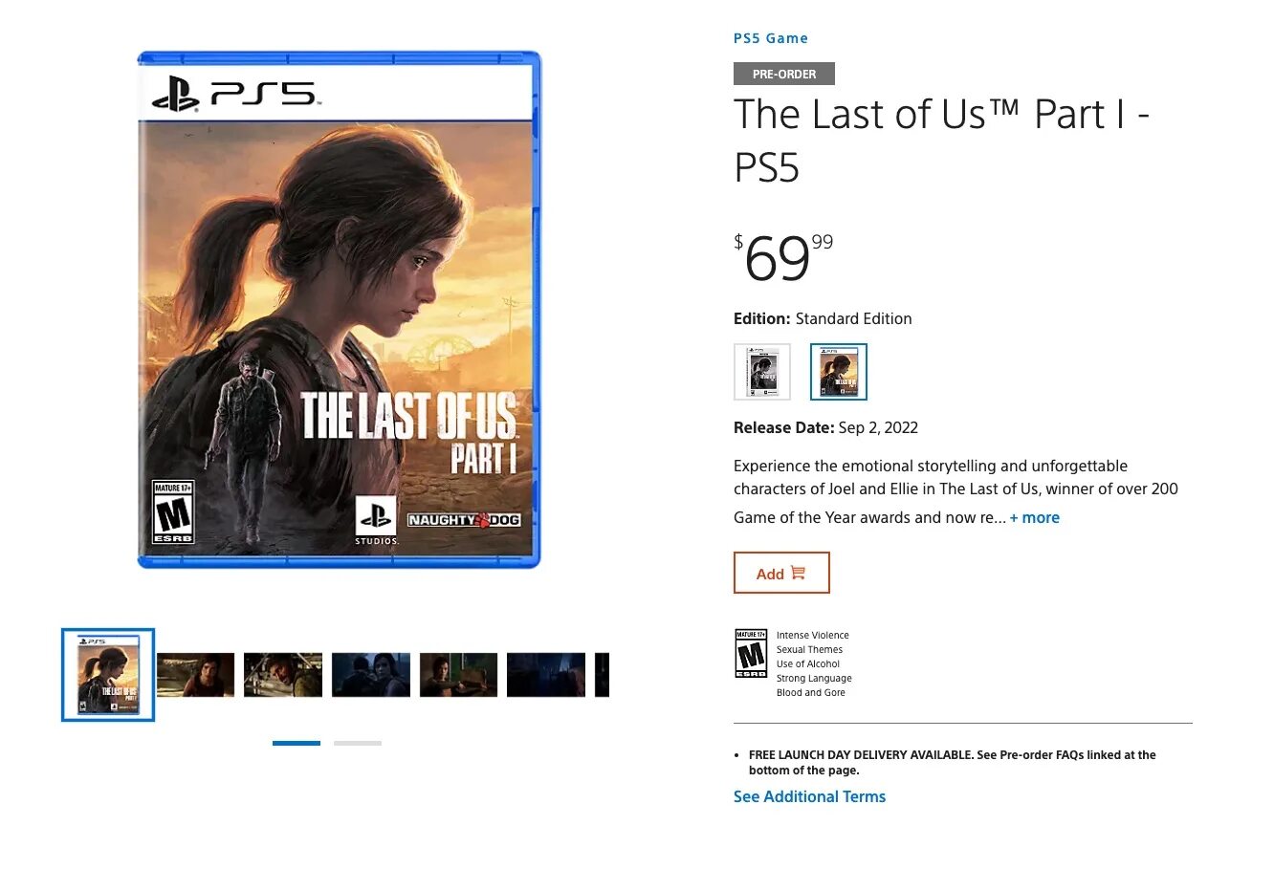1274x869 pixels.
Task: Select the highlighted Standard Edition swatch
Action: 839,372
